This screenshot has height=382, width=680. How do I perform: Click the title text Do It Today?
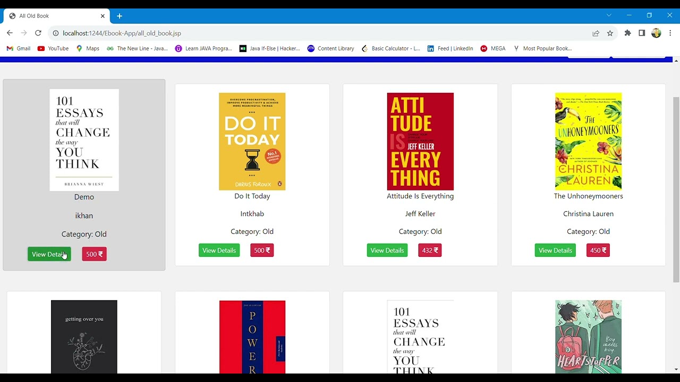pyautogui.click(x=252, y=196)
